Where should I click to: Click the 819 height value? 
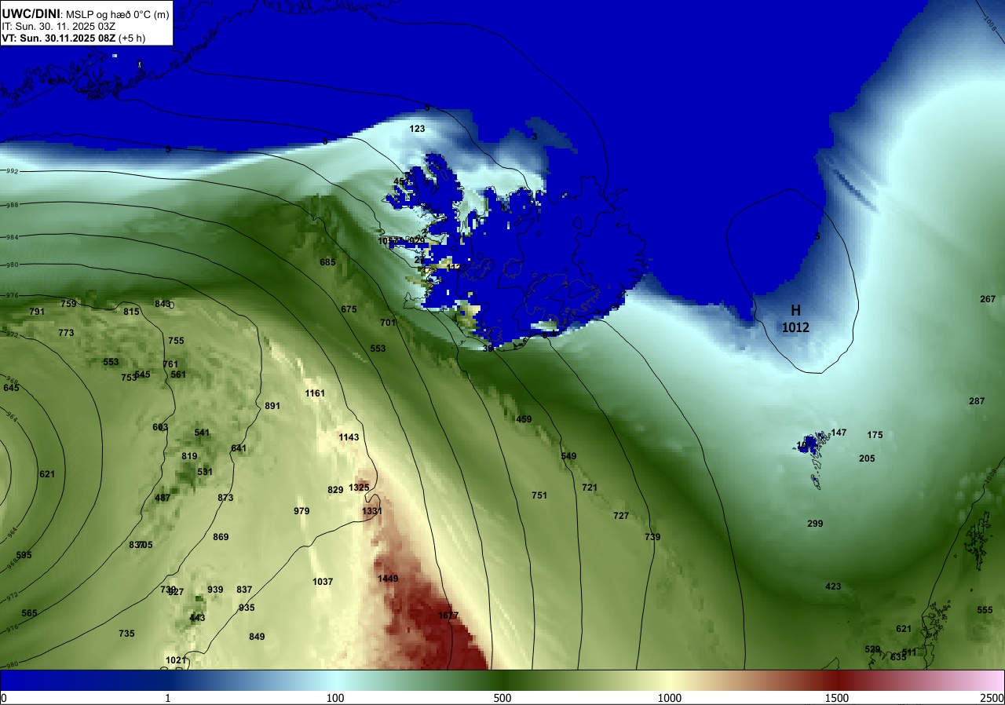189,456
